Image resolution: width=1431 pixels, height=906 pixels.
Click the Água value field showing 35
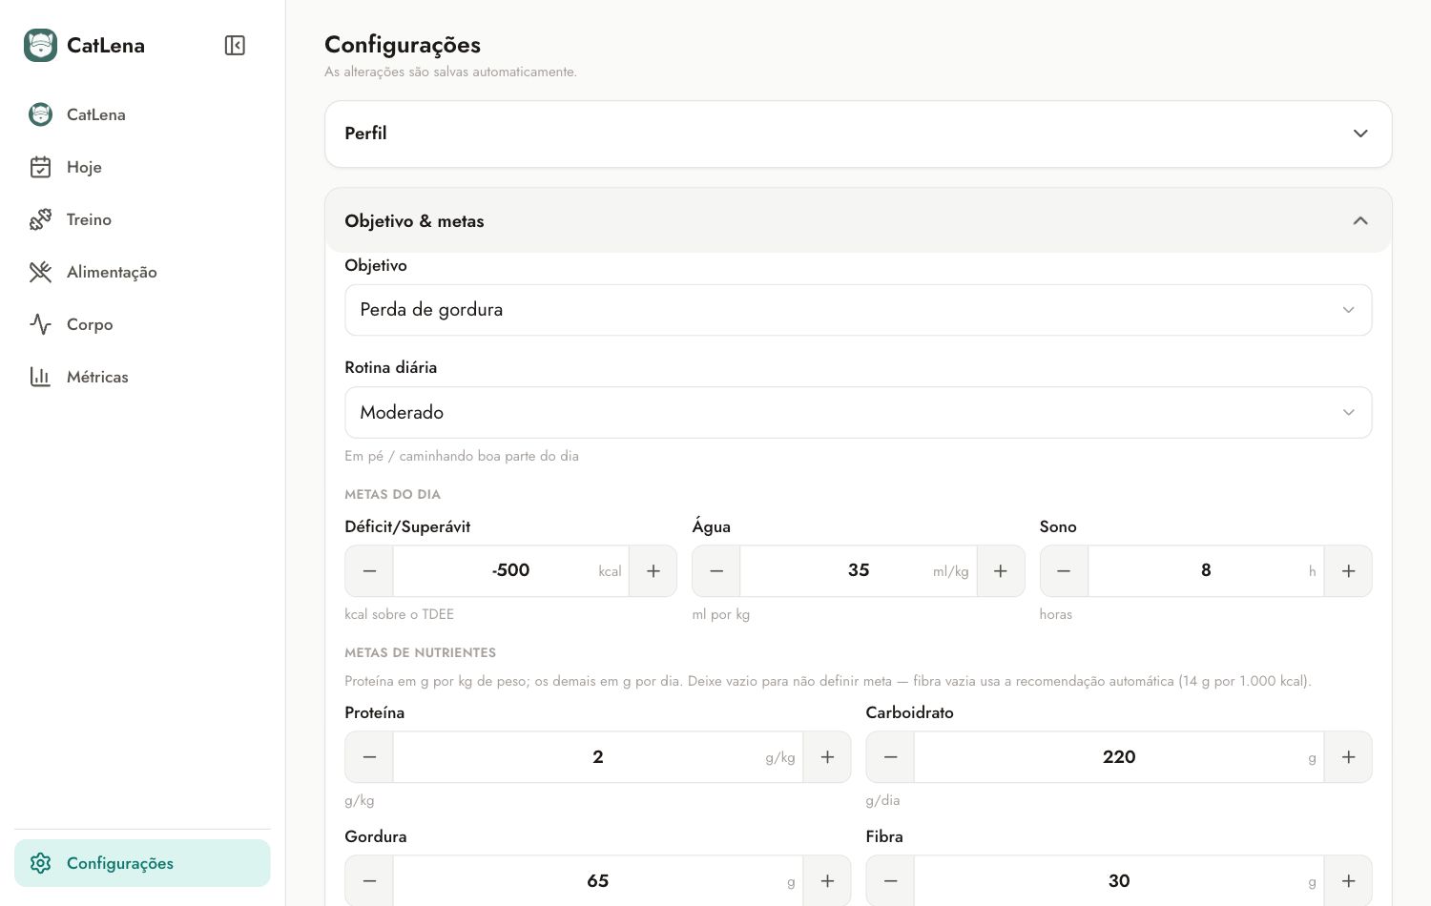(859, 570)
